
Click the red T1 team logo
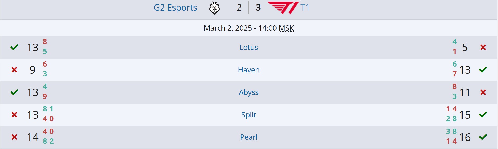click(283, 7)
